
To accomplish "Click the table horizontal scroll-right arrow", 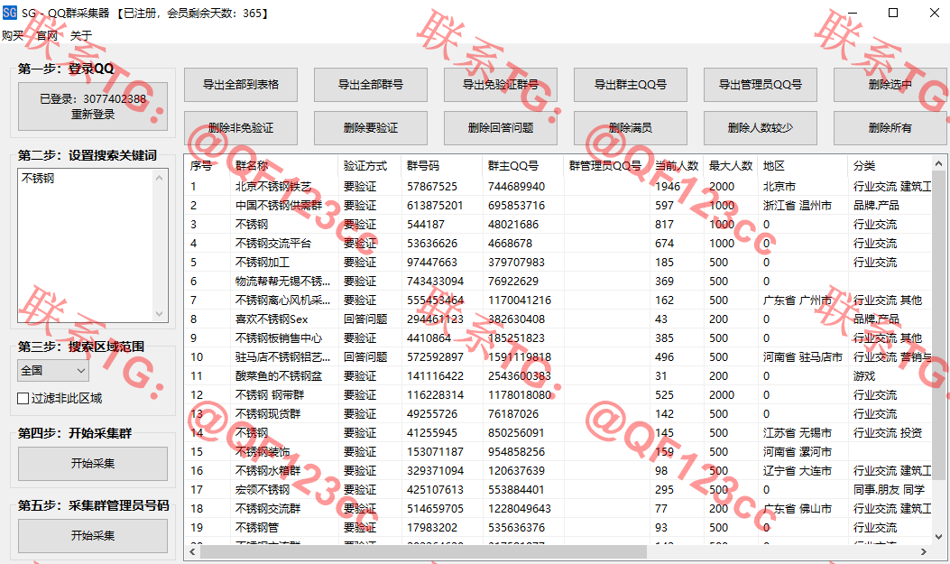I will [924, 551].
